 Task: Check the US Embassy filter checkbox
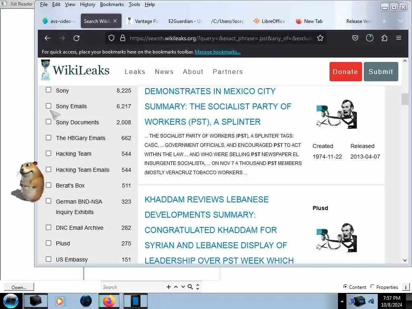(x=48, y=259)
